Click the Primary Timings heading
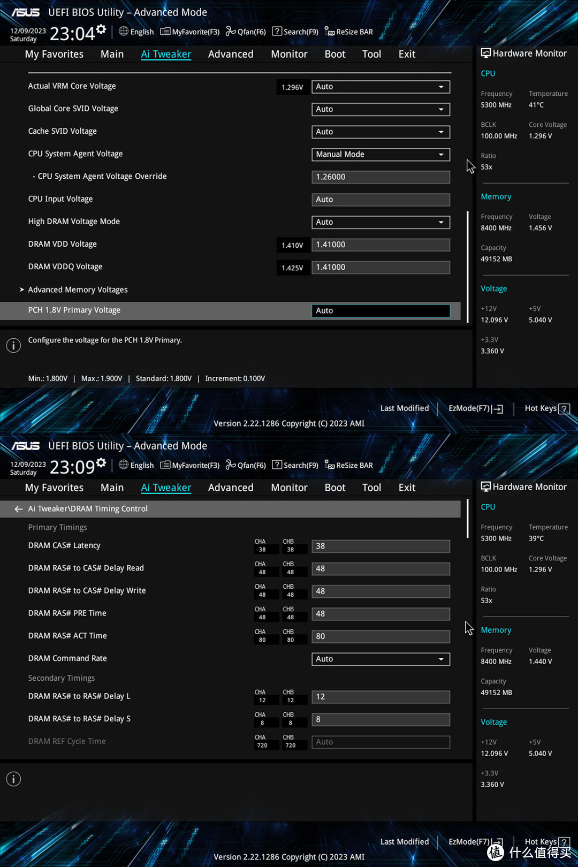 pos(57,527)
